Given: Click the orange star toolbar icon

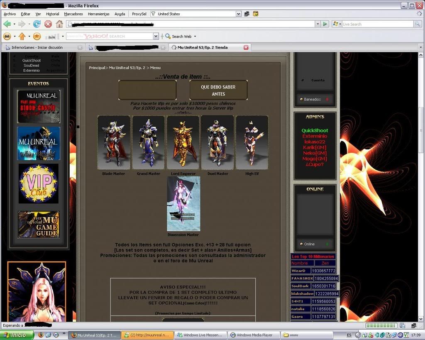Looking at the screenshot, I should pos(37,36).
